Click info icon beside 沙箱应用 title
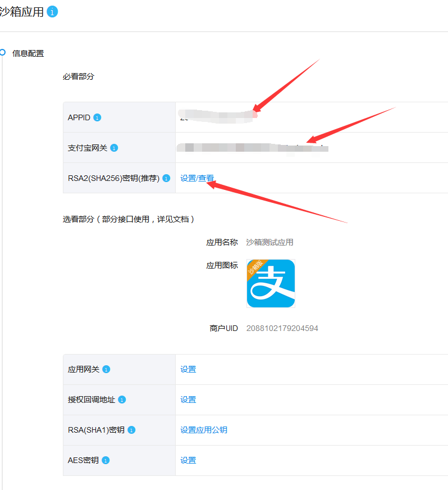 [52, 12]
